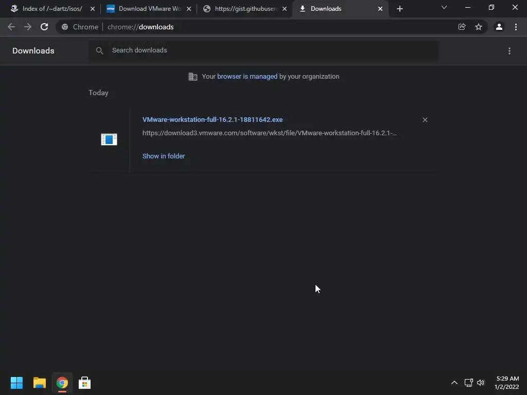This screenshot has height=395, width=527.
Task: Show hidden system tray icons
Action: pyautogui.click(x=454, y=383)
